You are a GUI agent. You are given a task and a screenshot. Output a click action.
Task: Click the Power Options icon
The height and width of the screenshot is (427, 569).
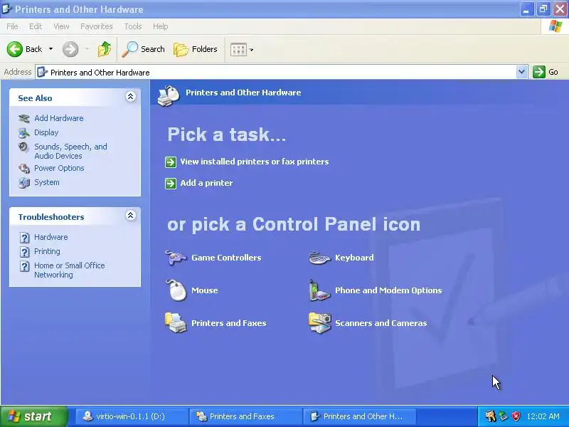tap(24, 169)
